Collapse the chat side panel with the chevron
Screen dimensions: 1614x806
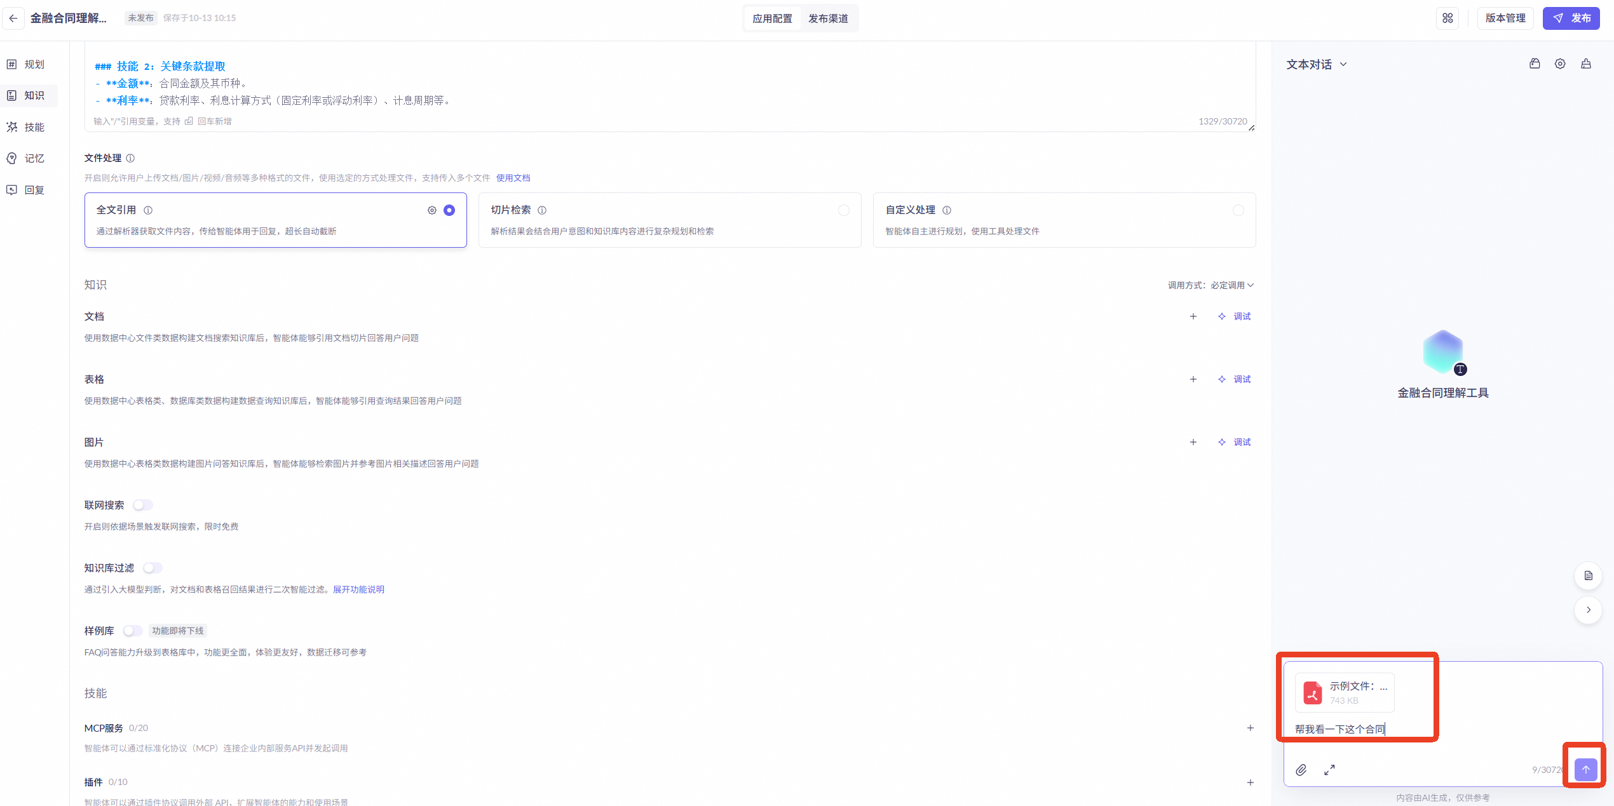pos(1588,610)
